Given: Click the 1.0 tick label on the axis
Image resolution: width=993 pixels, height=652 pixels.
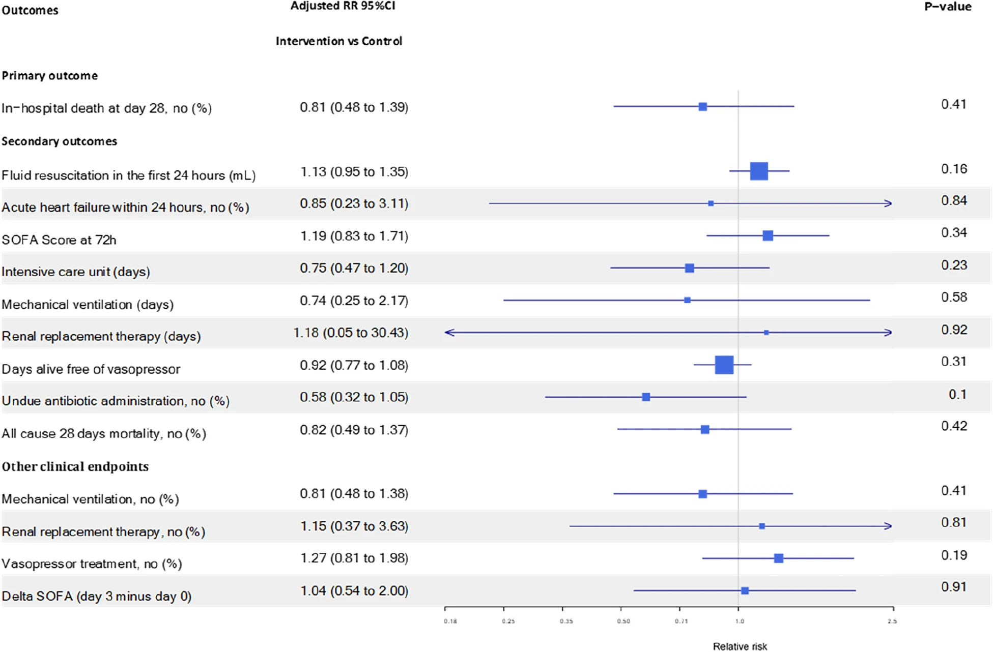Looking at the screenshot, I should (x=740, y=621).
